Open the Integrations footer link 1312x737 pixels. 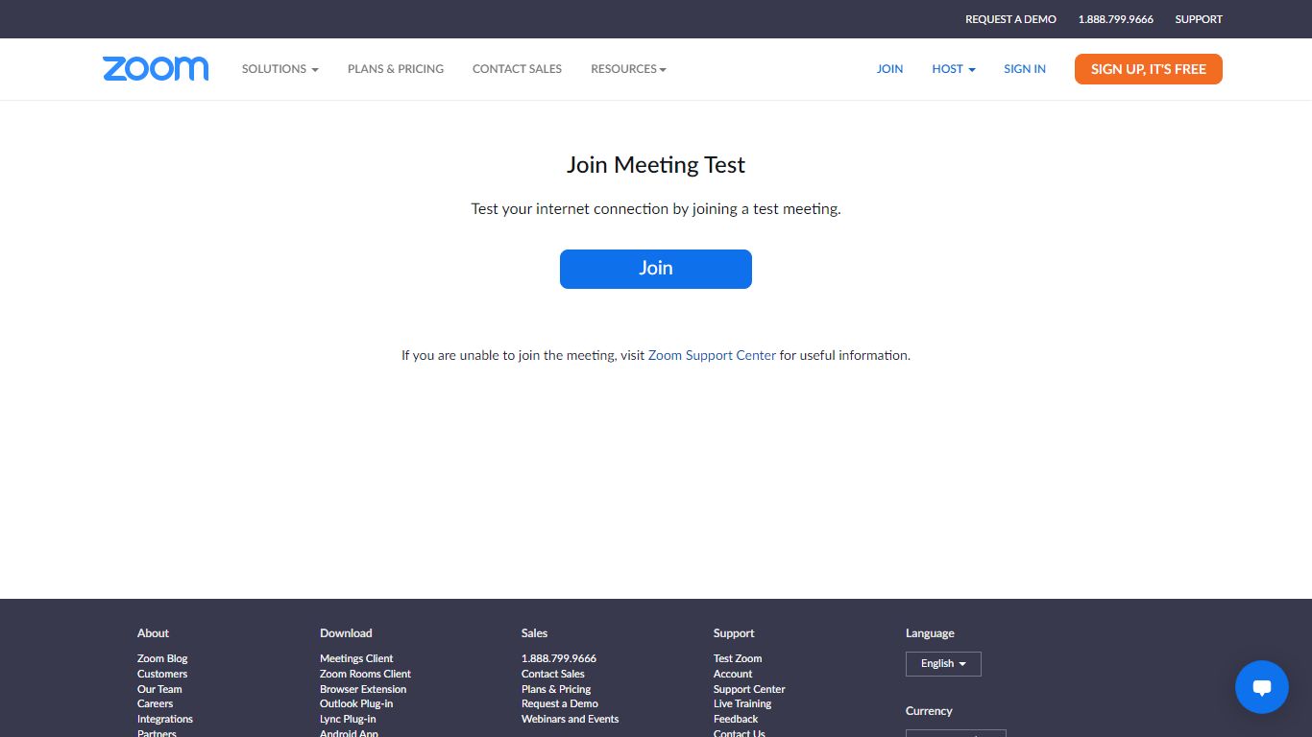[165, 719]
